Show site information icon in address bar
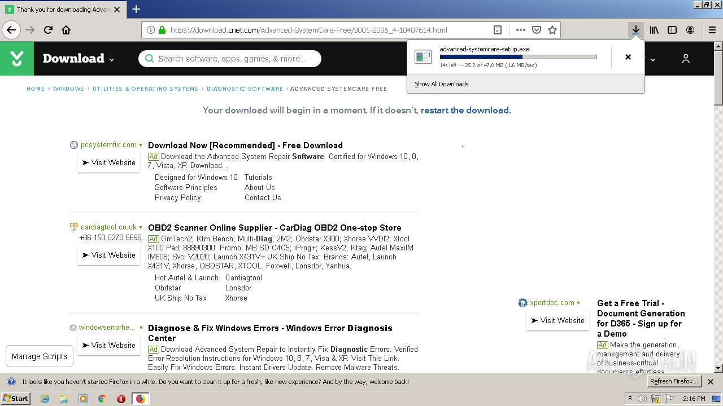The height and width of the screenshot is (406, 723). click(150, 30)
